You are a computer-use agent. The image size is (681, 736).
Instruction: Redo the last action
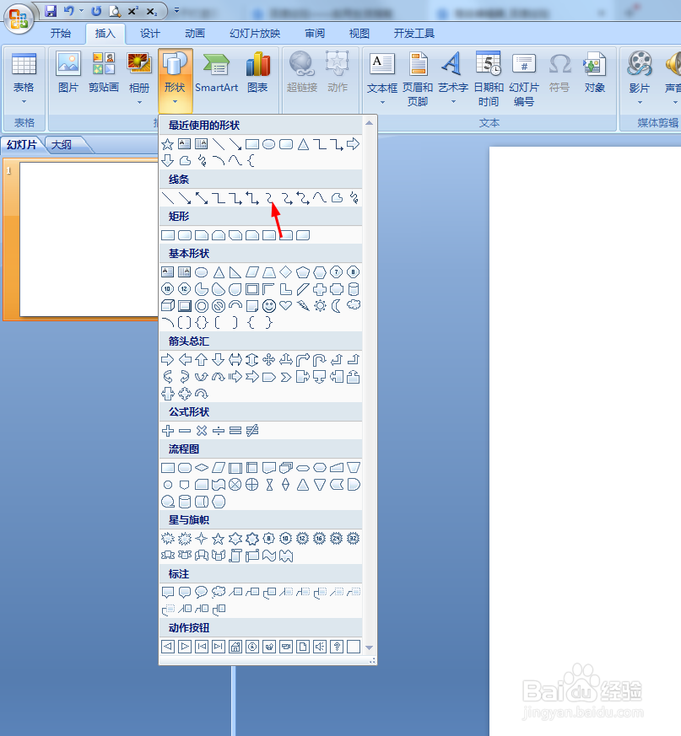96,11
